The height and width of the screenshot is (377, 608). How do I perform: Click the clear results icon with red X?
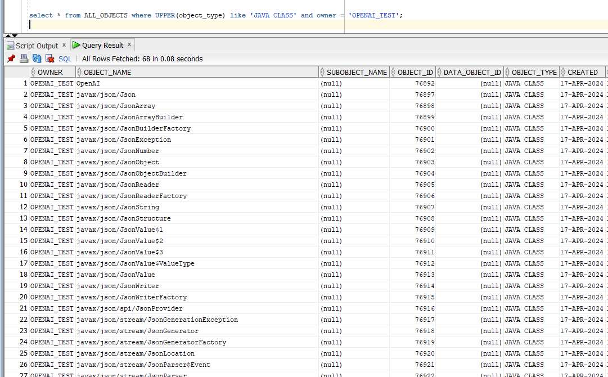click(48, 58)
